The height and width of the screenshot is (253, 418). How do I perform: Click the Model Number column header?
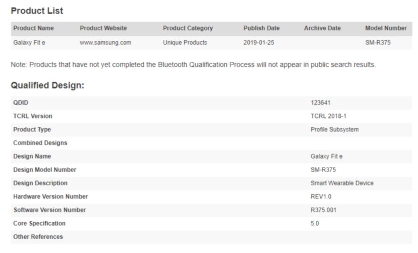tap(386, 28)
